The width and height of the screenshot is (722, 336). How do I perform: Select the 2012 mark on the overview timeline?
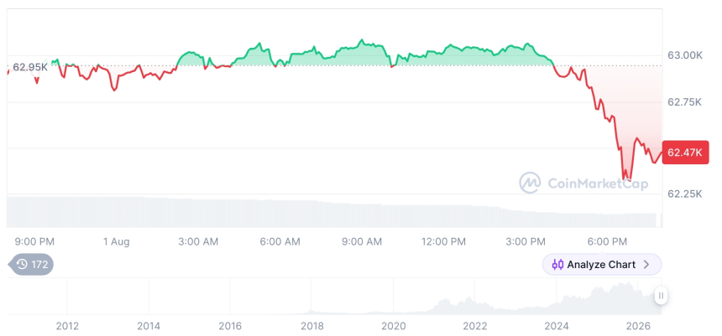[x=67, y=326]
